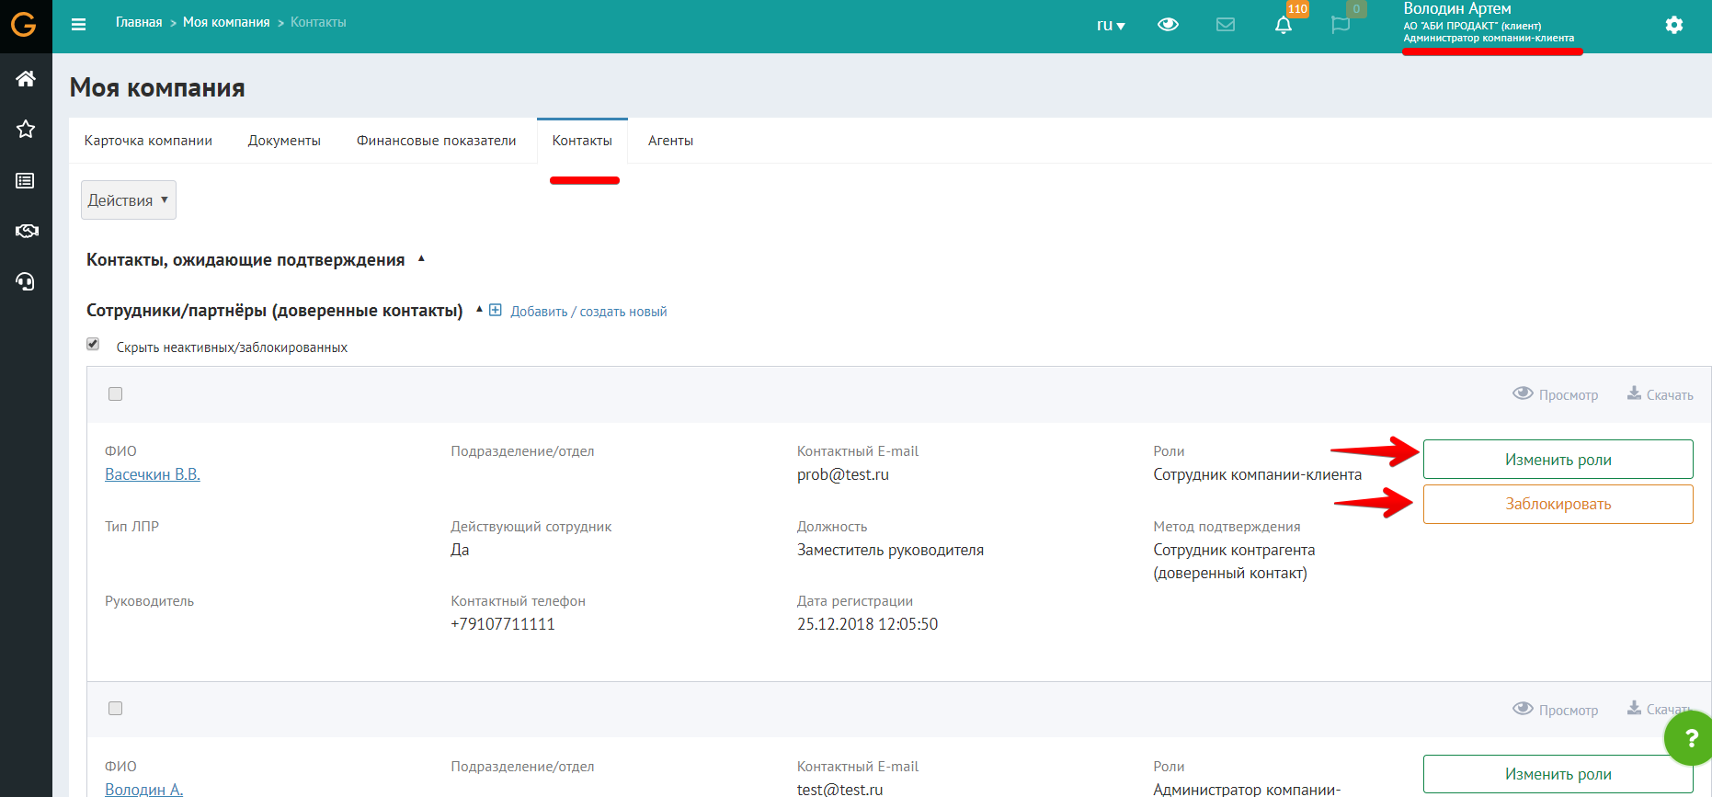Click the green help question mark button

click(x=1689, y=737)
